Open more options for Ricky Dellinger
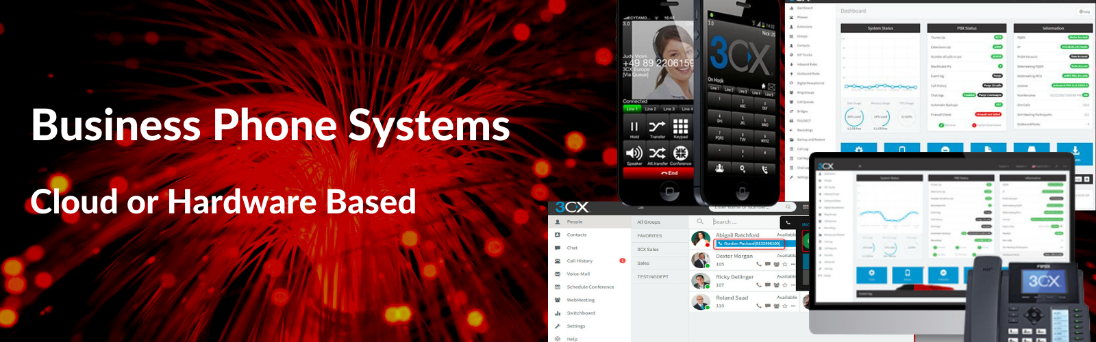Image resolution: width=1096 pixels, height=342 pixels. pyautogui.click(x=793, y=285)
